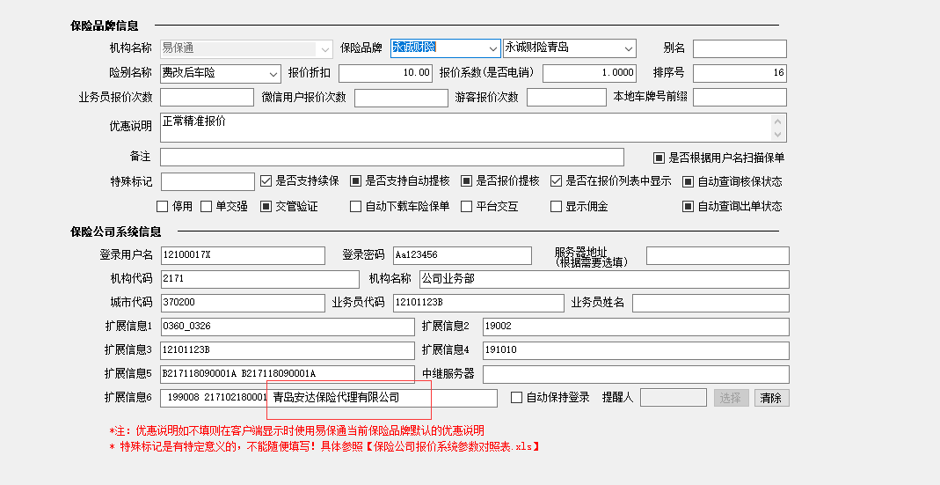This screenshot has height=485, width=940.
Task: Click the 提醒人 field
Action: pos(674,397)
